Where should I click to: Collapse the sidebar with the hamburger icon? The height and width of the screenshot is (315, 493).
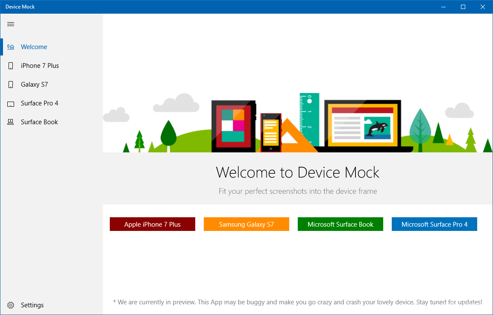point(11,24)
